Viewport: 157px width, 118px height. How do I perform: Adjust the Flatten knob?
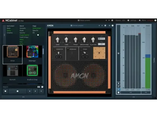coord(93,40)
